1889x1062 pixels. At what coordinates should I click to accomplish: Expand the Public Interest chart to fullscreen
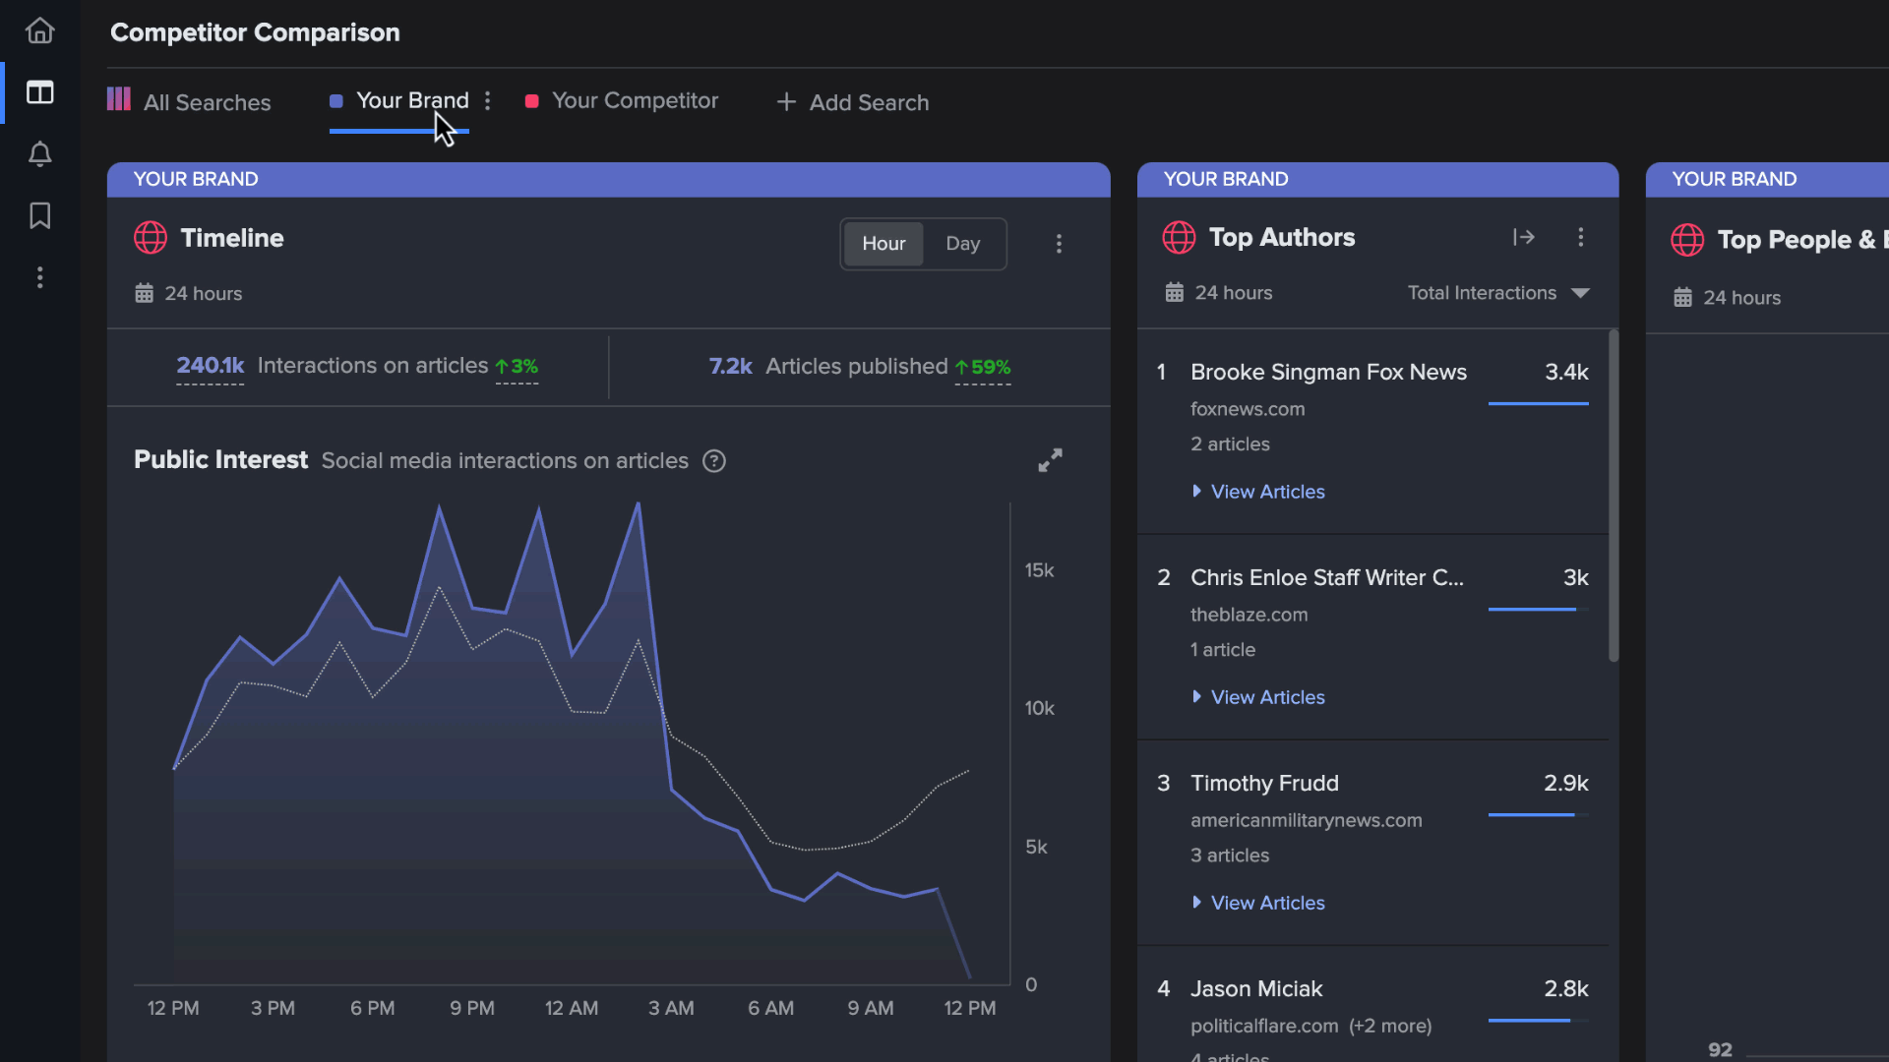coord(1050,459)
